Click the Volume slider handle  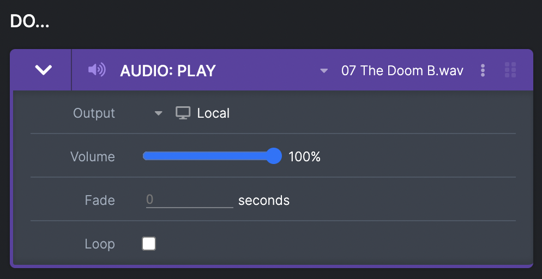(x=274, y=156)
